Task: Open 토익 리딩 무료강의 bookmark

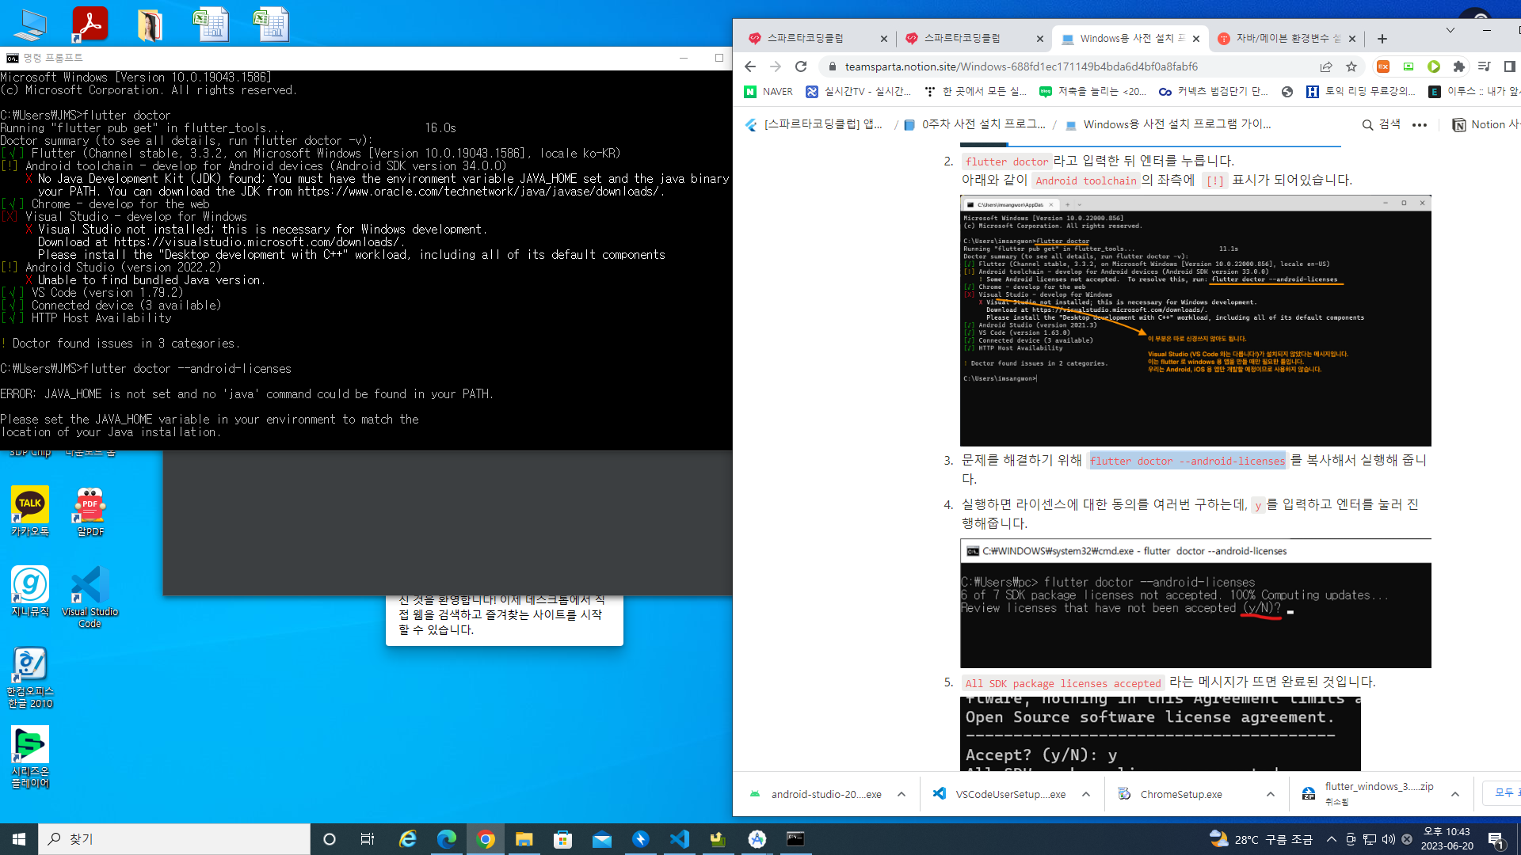Action: (1361, 92)
